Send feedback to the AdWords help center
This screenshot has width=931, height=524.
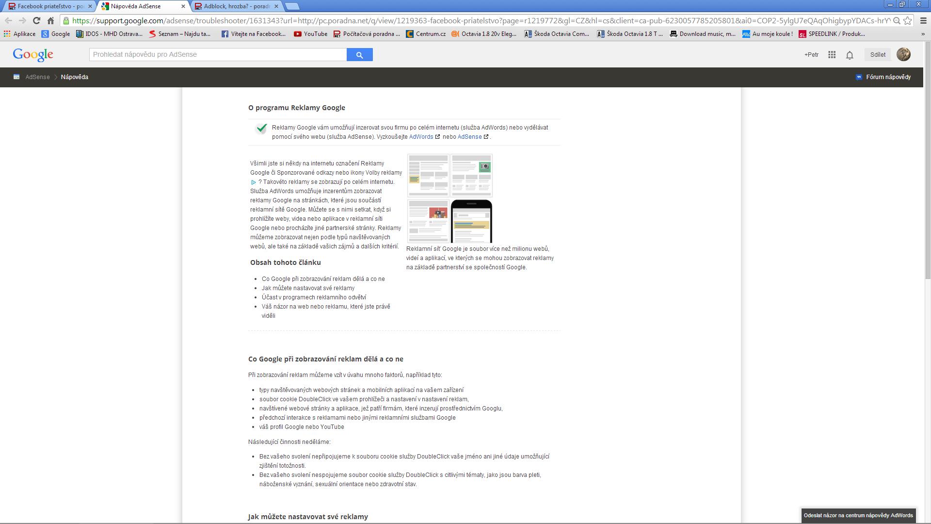coord(858,515)
